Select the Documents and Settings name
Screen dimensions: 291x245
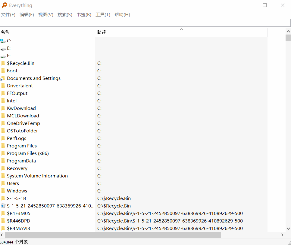point(34,78)
